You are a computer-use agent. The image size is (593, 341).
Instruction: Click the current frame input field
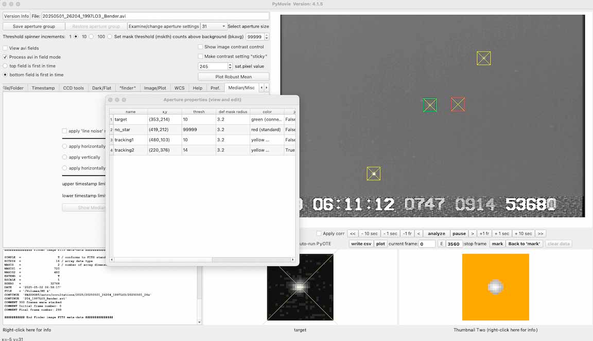click(x=427, y=244)
